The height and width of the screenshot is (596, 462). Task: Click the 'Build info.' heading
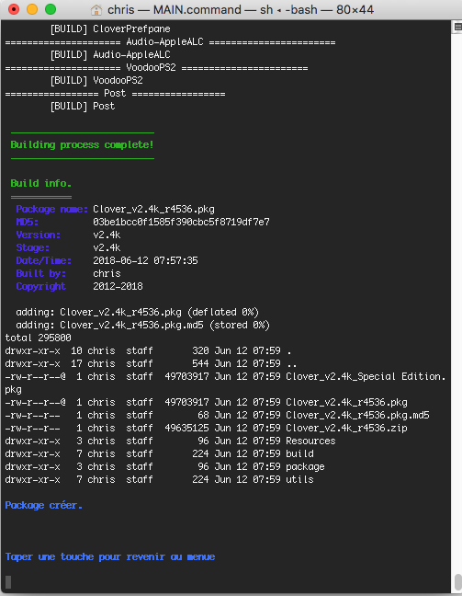[41, 183]
